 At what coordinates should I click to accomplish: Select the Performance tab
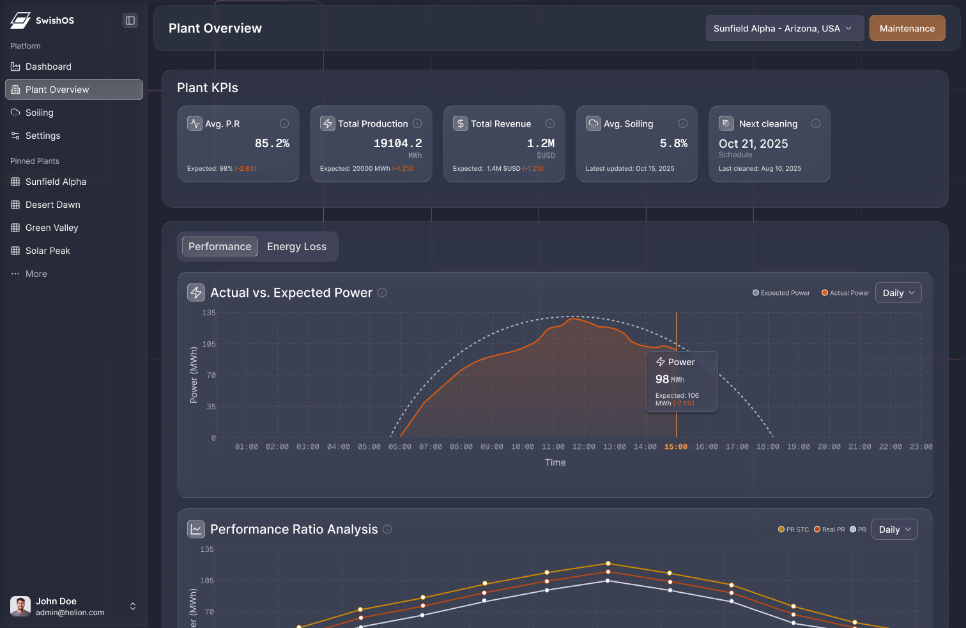tap(219, 246)
